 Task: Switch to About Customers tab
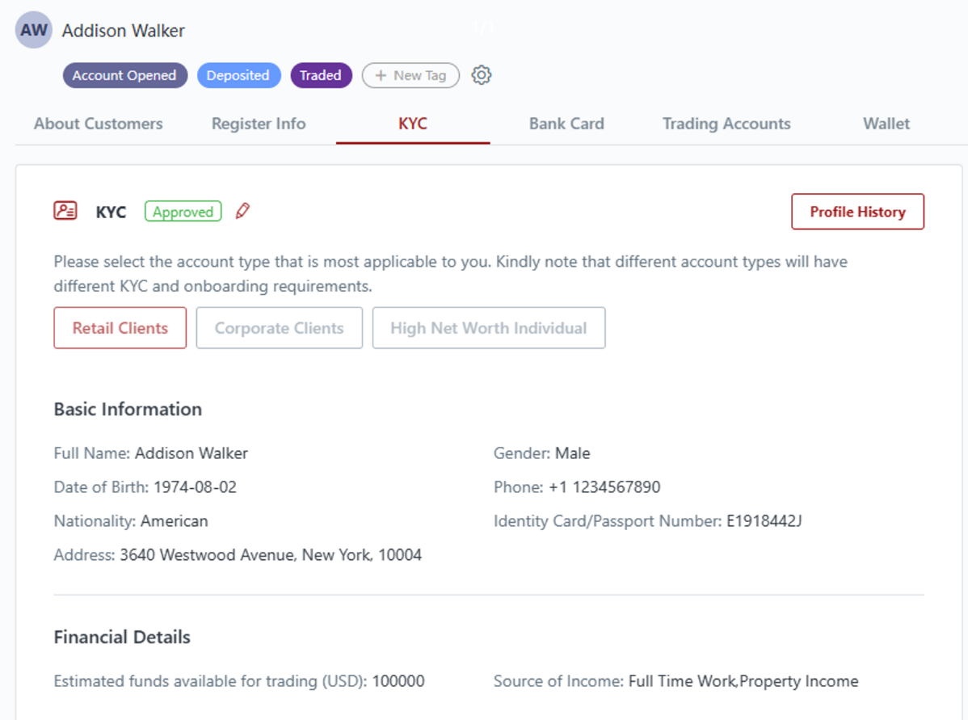point(98,124)
